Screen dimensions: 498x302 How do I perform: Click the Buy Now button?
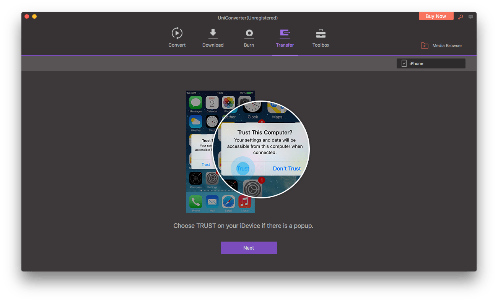436,16
